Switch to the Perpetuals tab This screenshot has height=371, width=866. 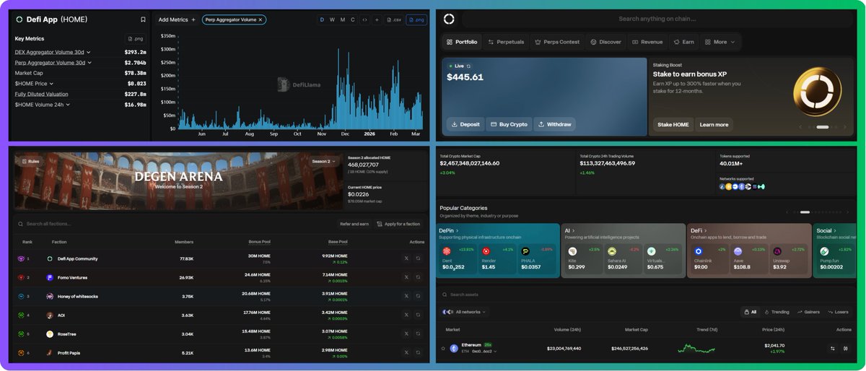click(506, 42)
